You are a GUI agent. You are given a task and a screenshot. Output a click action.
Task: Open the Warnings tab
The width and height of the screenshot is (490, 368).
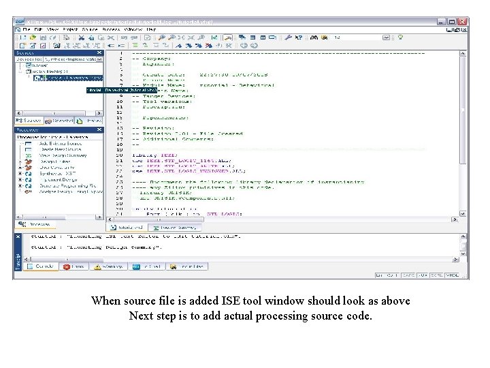coord(109,266)
